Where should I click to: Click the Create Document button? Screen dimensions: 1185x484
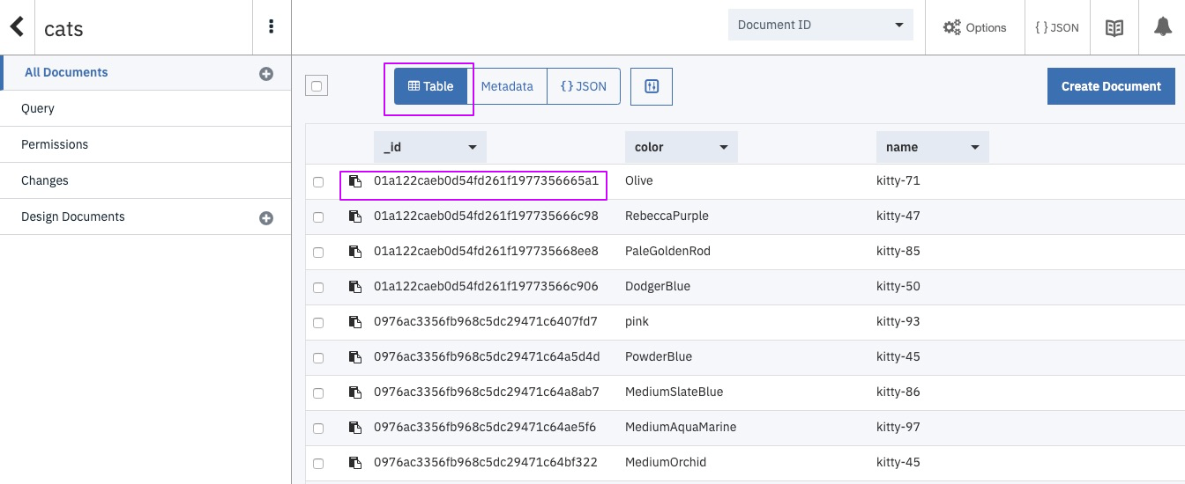[1111, 86]
